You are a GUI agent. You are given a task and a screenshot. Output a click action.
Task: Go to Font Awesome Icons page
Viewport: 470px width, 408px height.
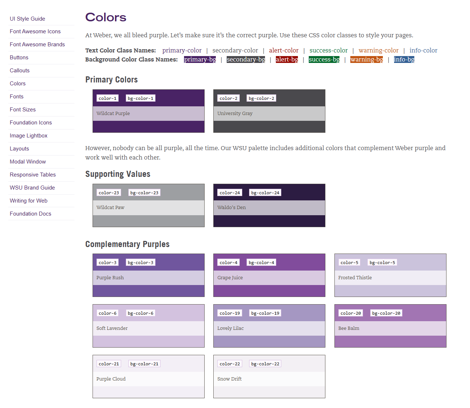pyautogui.click(x=35, y=31)
